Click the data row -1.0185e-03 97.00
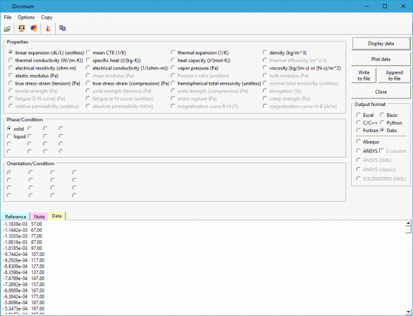 point(23,248)
